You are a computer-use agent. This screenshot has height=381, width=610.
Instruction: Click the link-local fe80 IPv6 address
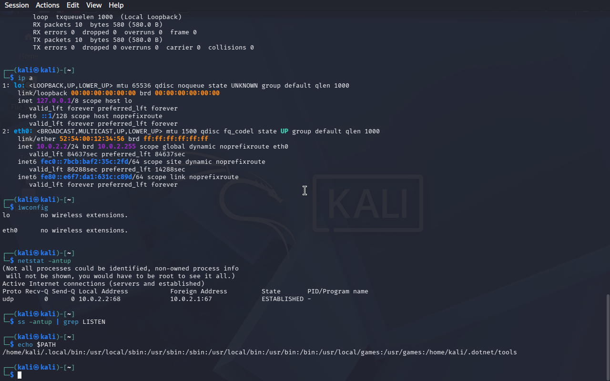click(86, 177)
